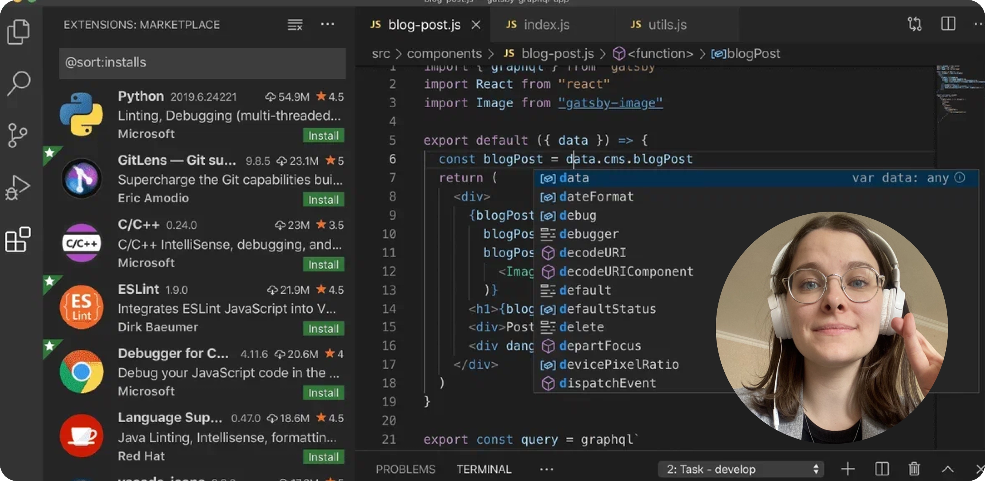The height and width of the screenshot is (481, 985).
Task: Split the terminal panel
Action: (882, 469)
